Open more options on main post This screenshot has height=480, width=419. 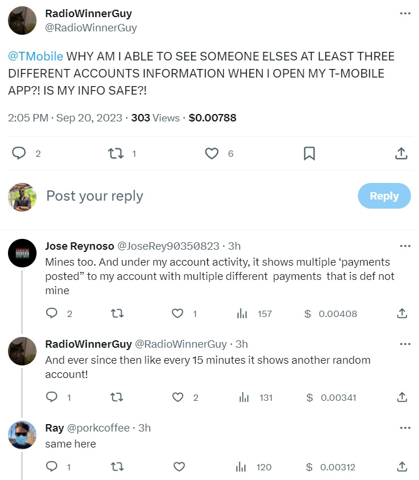point(405,14)
